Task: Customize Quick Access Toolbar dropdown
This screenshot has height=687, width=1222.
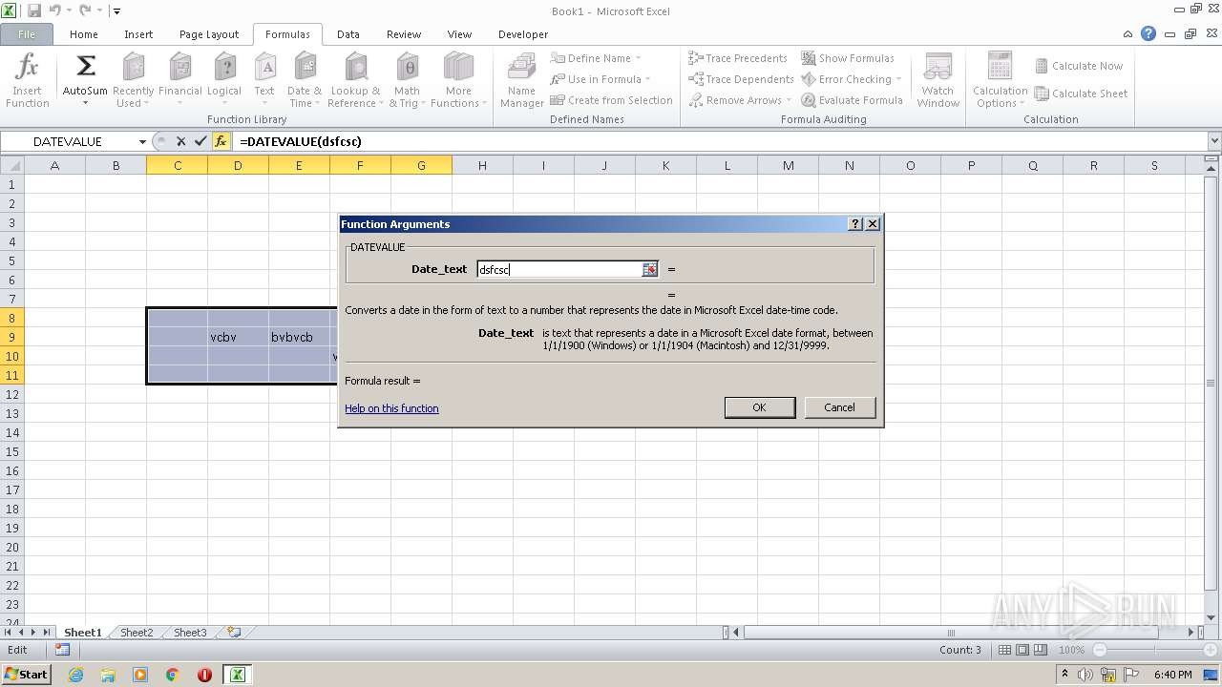Action: 116,11
